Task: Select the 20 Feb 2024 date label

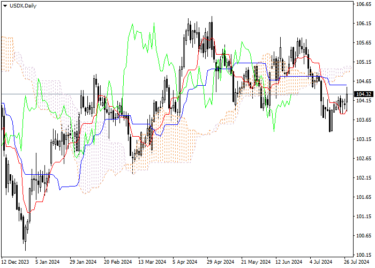Action: tap(117, 262)
